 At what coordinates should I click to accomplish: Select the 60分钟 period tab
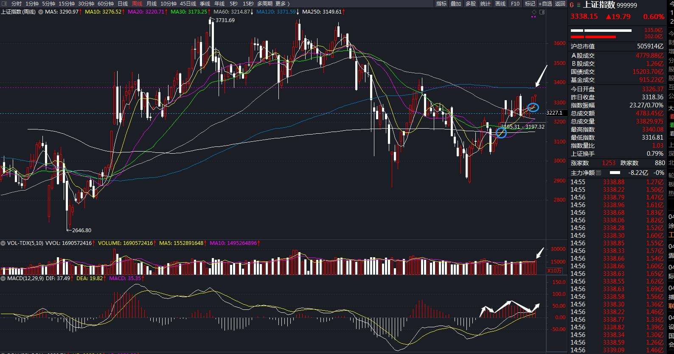[106, 4]
